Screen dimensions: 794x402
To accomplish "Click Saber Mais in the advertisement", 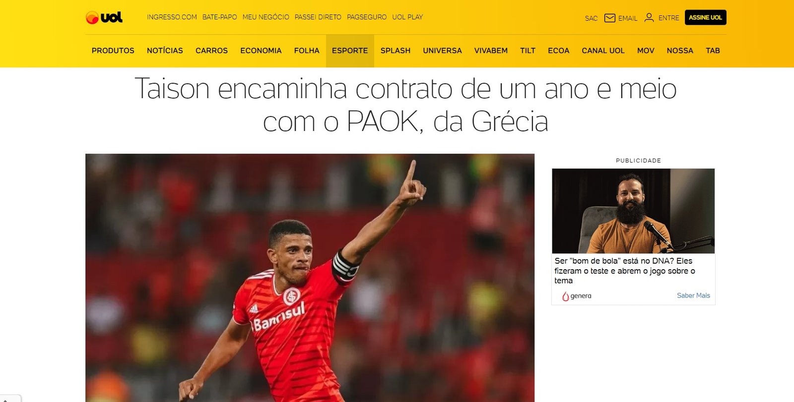I will [x=693, y=295].
